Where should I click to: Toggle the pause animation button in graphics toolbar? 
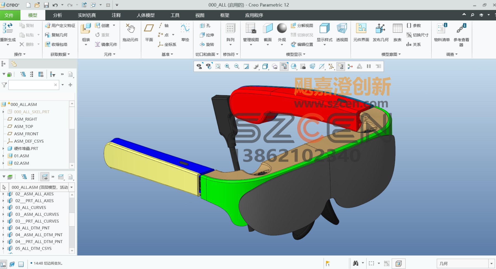tap(369, 66)
